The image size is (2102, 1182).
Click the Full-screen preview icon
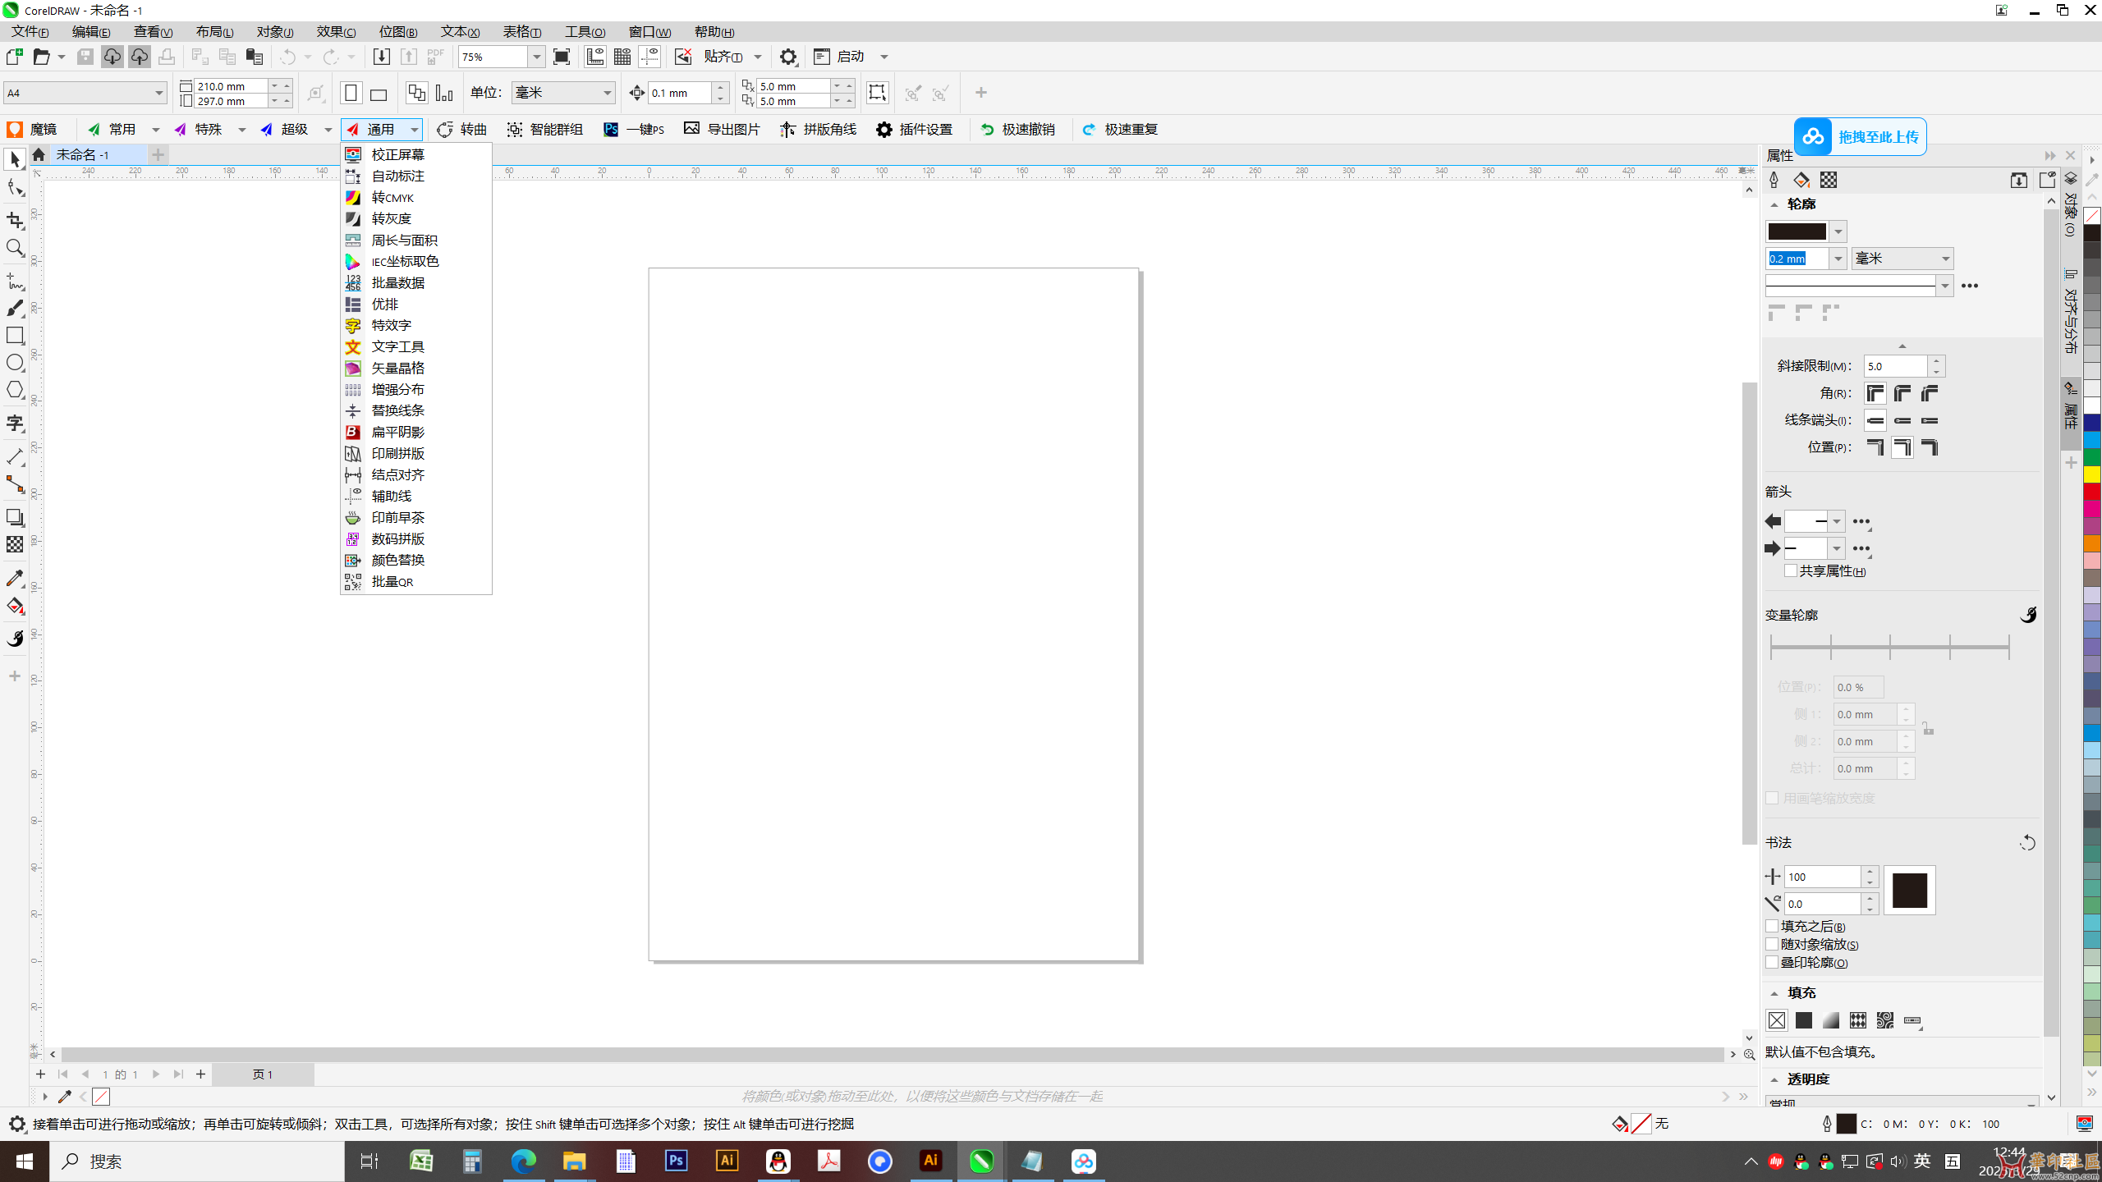[x=562, y=57]
